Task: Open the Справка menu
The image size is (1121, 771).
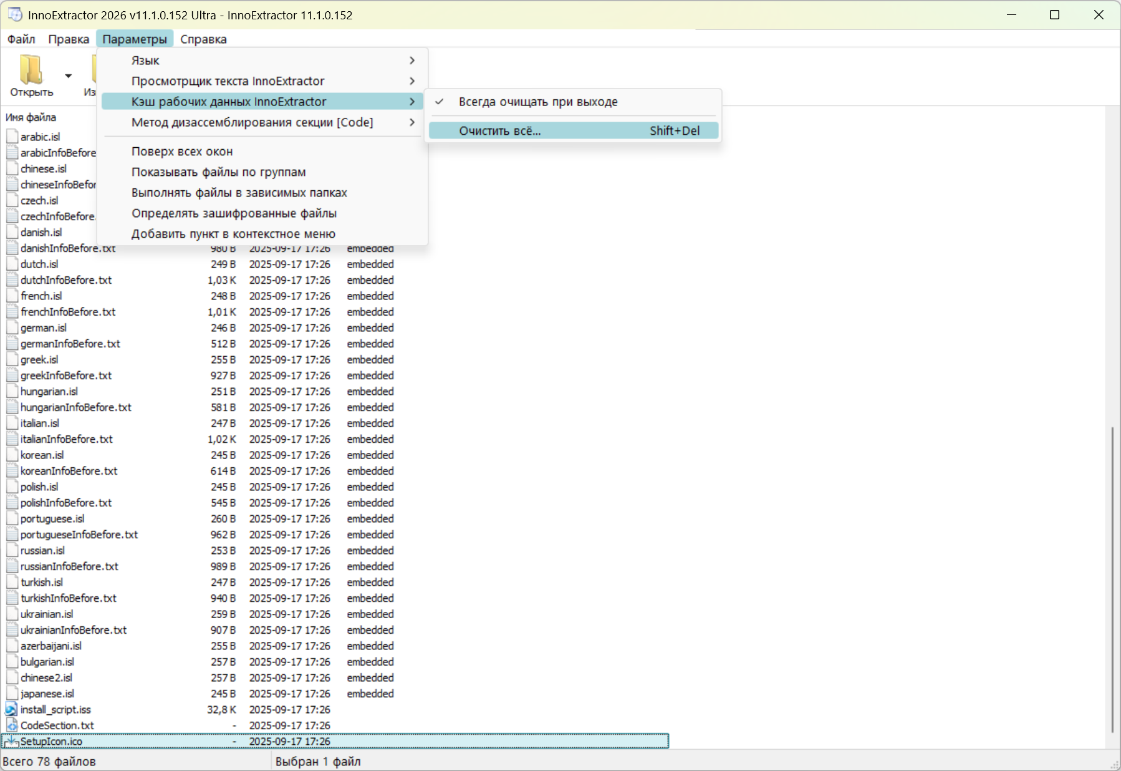Action: (203, 39)
